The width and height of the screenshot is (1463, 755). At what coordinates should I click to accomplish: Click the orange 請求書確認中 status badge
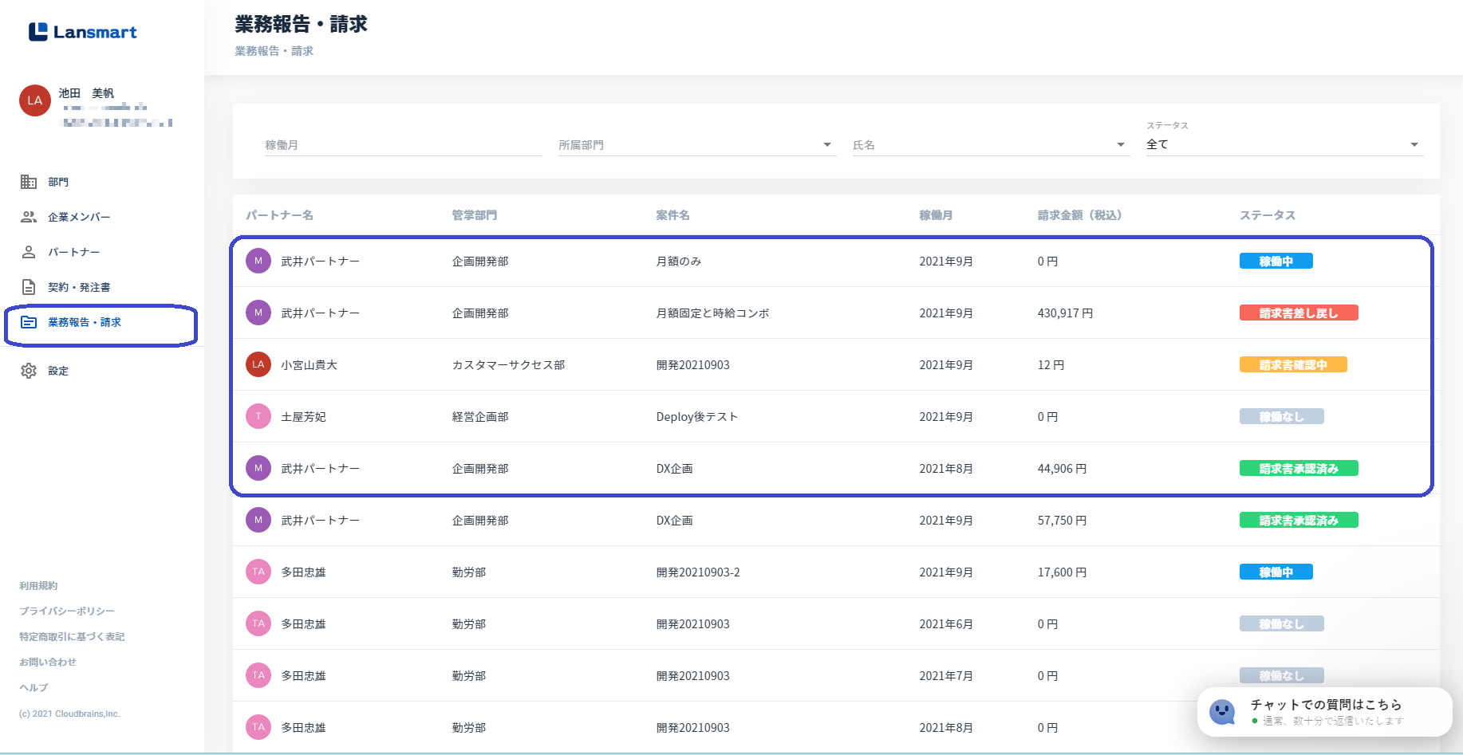(1292, 365)
